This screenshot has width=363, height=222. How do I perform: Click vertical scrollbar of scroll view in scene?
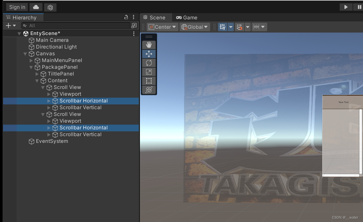point(361,141)
